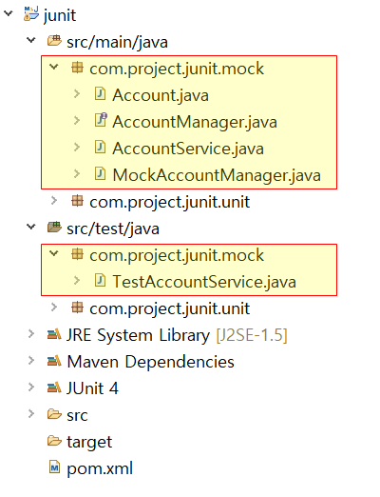Collapse com.project.junit.mock under src/main/java

pyautogui.click(x=54, y=67)
